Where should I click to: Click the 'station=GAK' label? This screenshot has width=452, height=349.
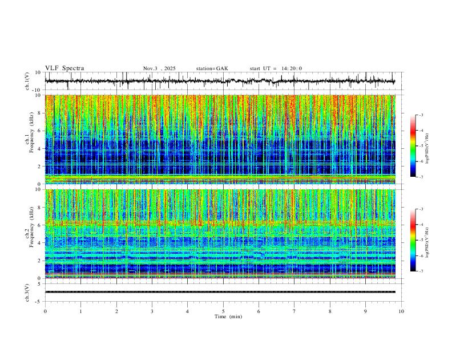[212, 68]
